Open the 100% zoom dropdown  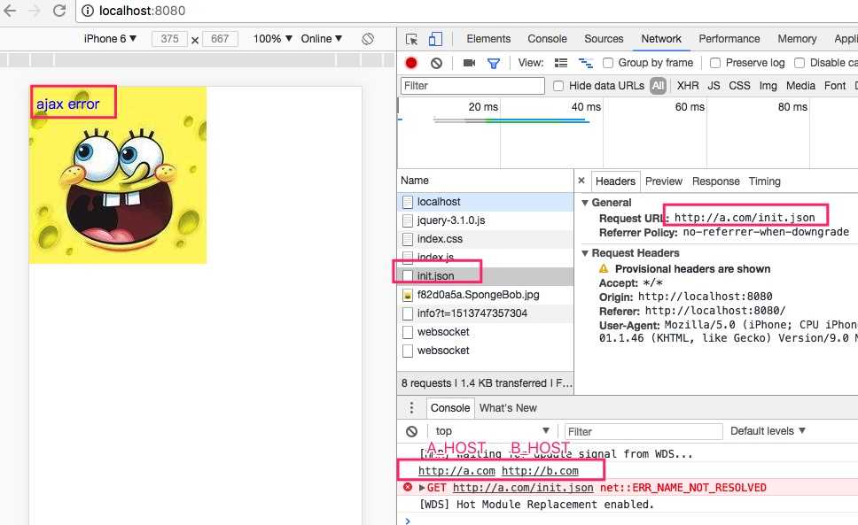coord(272,39)
